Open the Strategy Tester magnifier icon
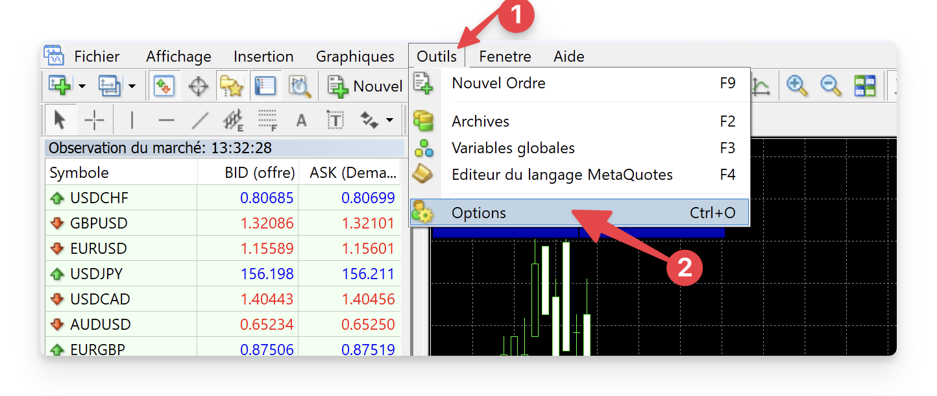Screen dimensions: 937x396 coord(300,86)
